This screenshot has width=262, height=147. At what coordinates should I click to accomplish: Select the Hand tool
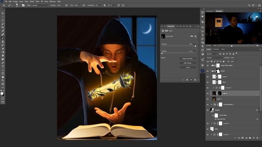click(3, 77)
